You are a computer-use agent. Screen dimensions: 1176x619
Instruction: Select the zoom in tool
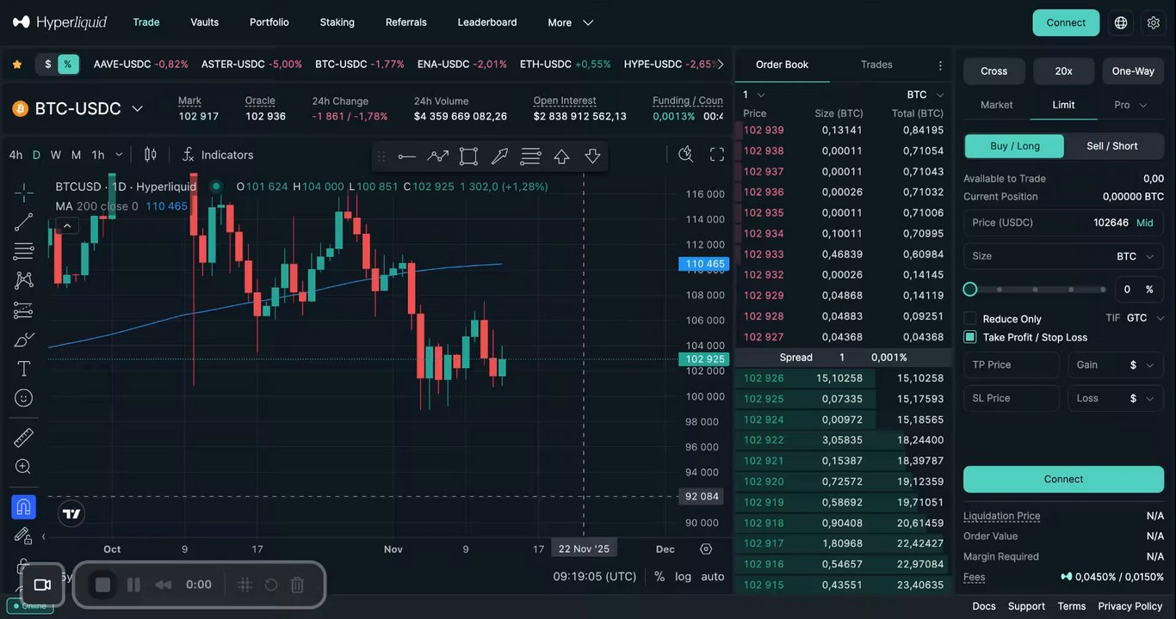point(24,467)
